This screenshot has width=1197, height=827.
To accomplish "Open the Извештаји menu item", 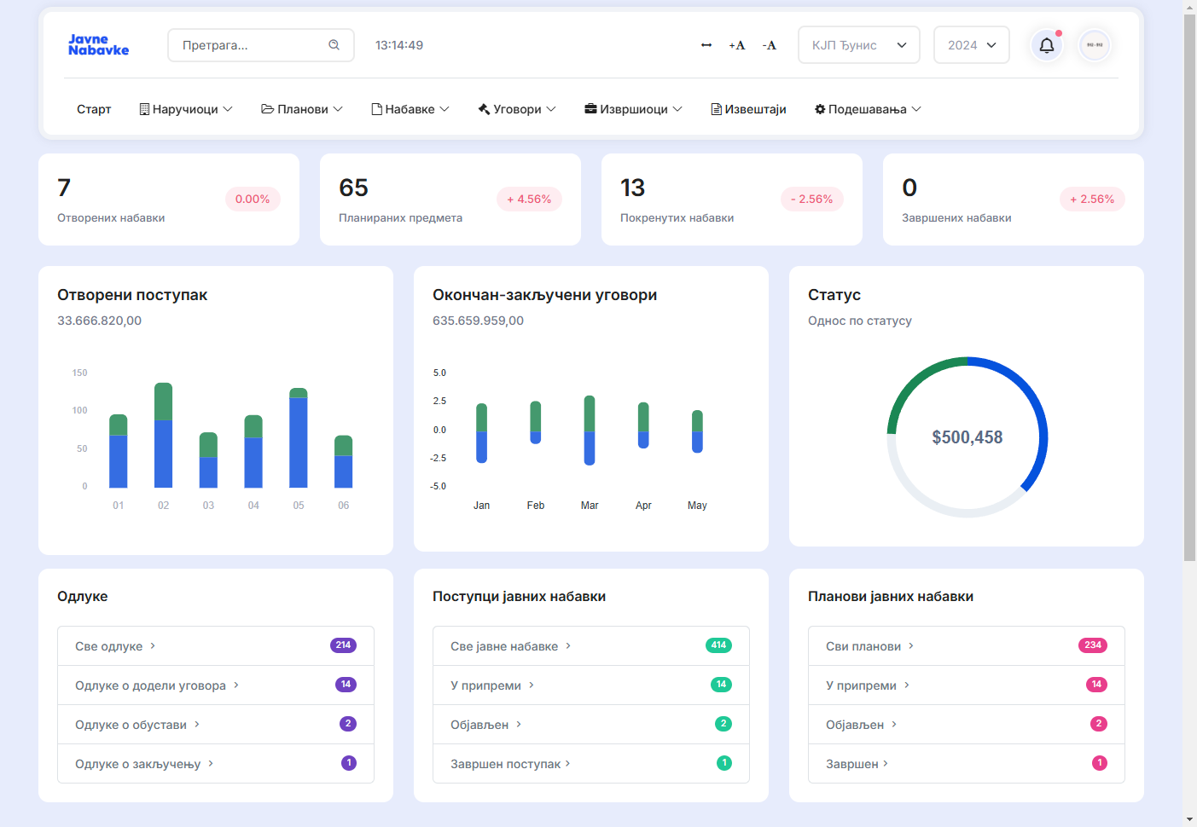I will coord(748,109).
